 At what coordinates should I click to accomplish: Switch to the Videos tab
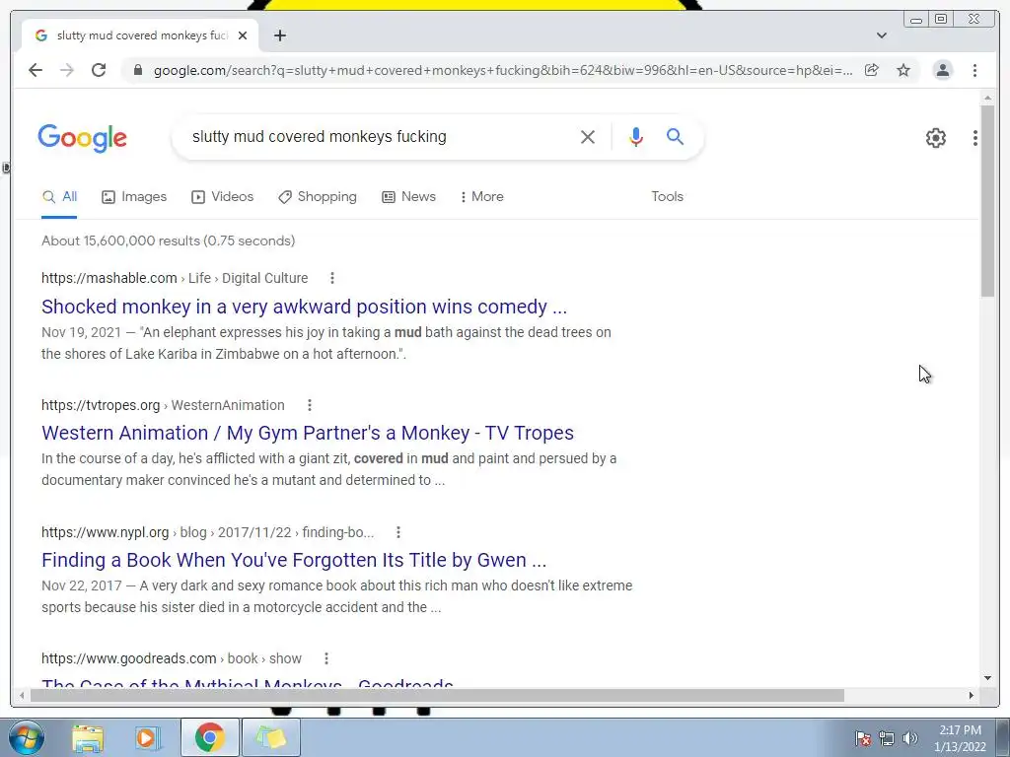[222, 196]
